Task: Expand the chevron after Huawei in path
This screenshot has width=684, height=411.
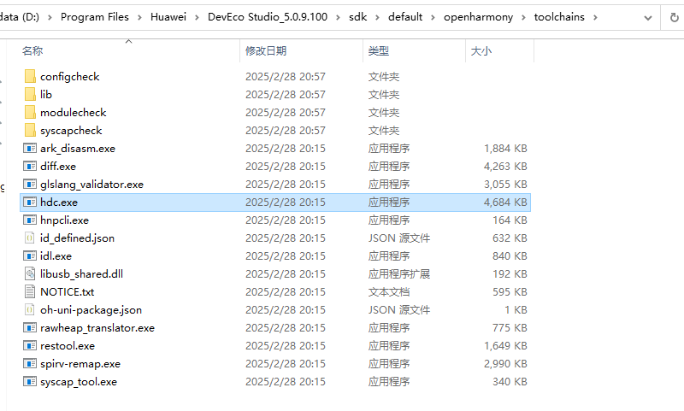Action: (197, 17)
